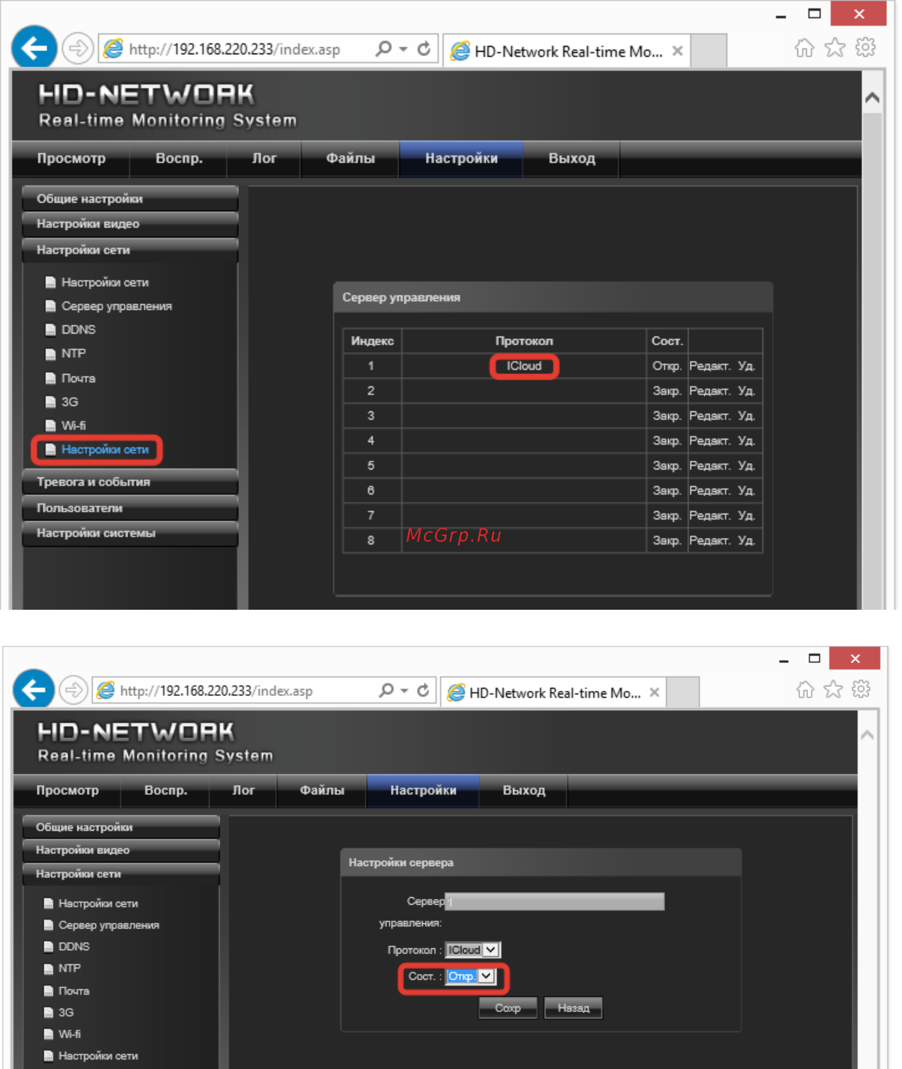Click Выход tab in the bottom window
Image resolution: width=902 pixels, height=1069 pixels.
tap(524, 790)
